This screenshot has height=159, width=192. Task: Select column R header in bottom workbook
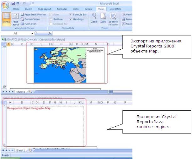coord(125,102)
